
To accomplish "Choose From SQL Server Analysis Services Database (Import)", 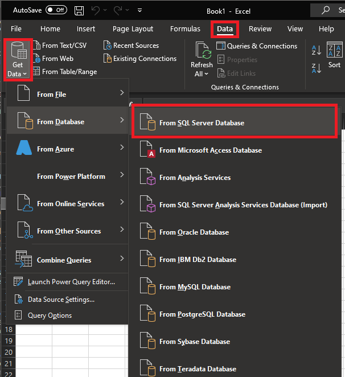I will tap(236, 205).
